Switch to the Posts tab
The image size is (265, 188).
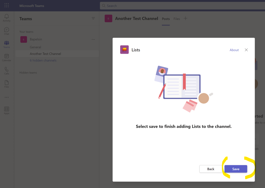tap(166, 19)
